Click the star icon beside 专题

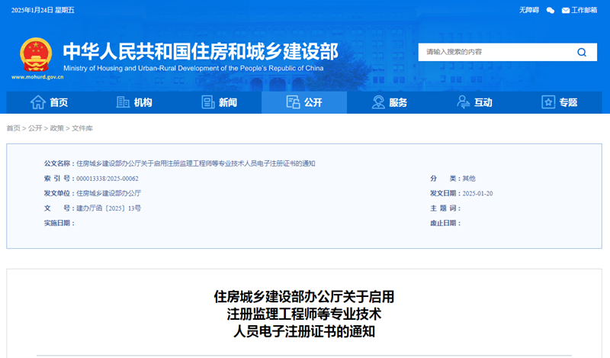click(547, 103)
